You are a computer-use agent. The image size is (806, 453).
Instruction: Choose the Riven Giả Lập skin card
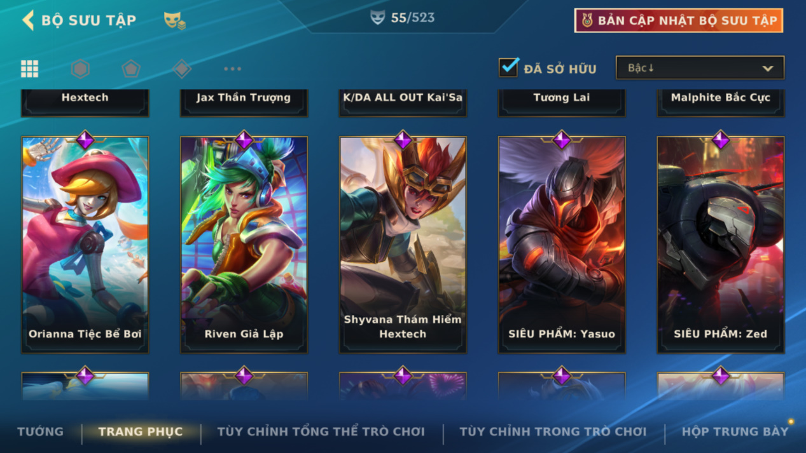point(244,245)
